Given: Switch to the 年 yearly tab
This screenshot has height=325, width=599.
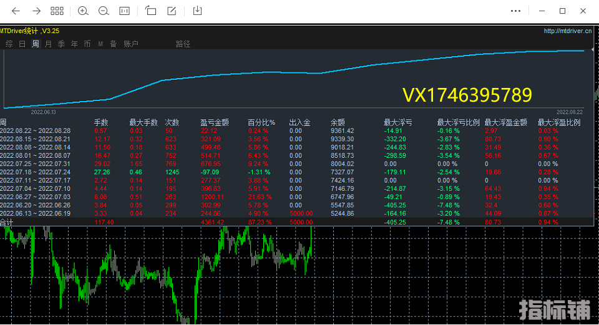Looking at the screenshot, I should 74,44.
